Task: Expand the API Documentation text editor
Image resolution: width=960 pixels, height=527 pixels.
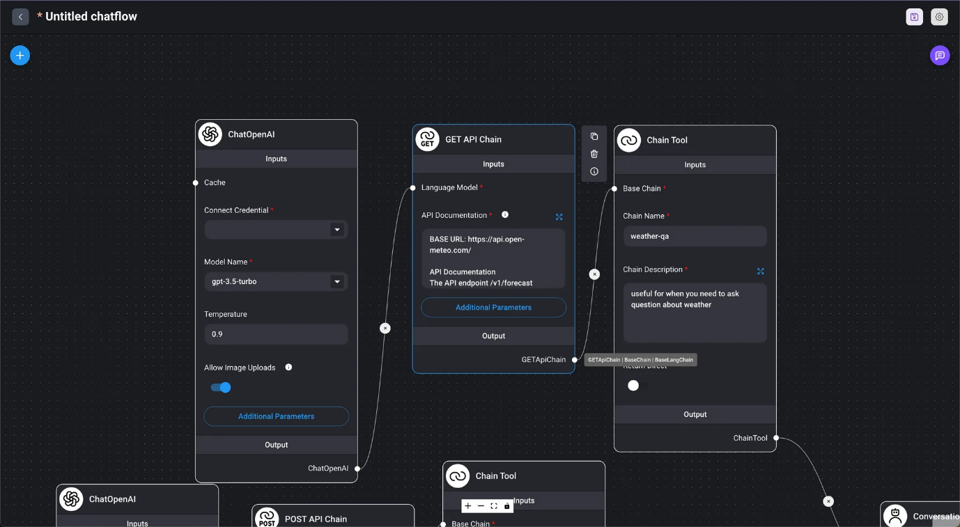Action: [559, 217]
